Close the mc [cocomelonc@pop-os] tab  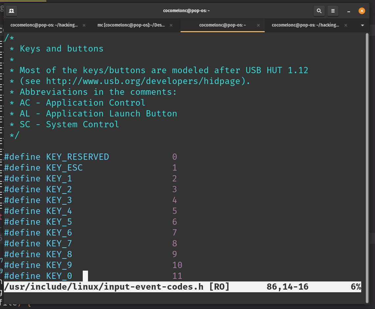tap(171, 25)
